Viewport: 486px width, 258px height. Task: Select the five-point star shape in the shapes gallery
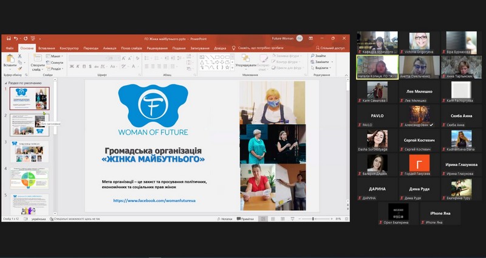227,67
